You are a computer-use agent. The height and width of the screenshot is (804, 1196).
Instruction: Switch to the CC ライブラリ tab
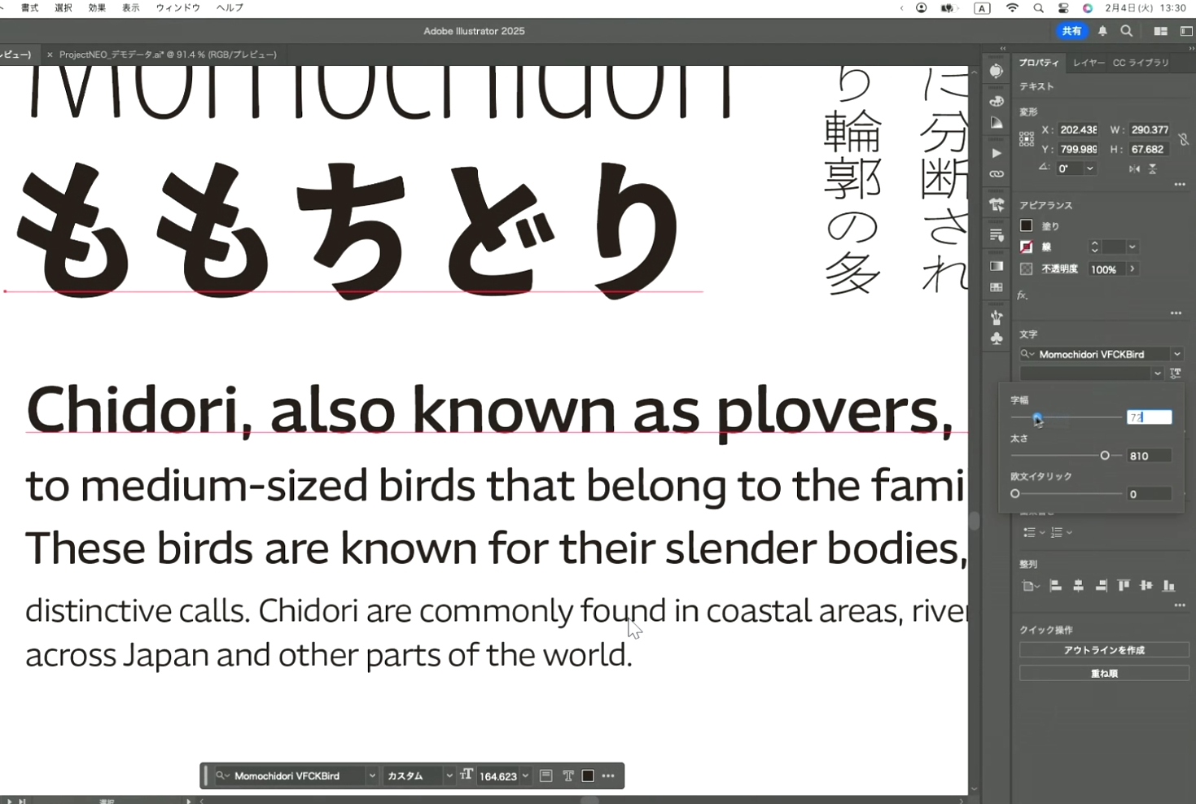tap(1141, 63)
